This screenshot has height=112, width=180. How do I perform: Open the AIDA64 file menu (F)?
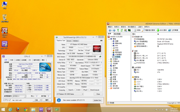tap(110, 27)
